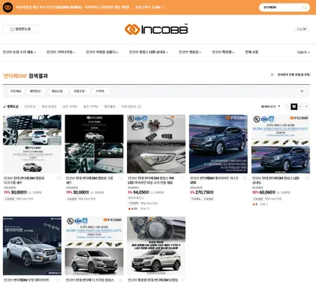Open the Santa Fe The Prime interior lights thumbnail
The image size is (316, 282).
tap(94, 246)
